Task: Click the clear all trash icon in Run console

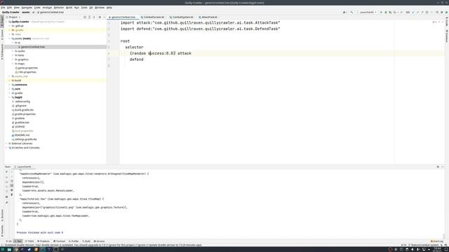Action: (12, 195)
